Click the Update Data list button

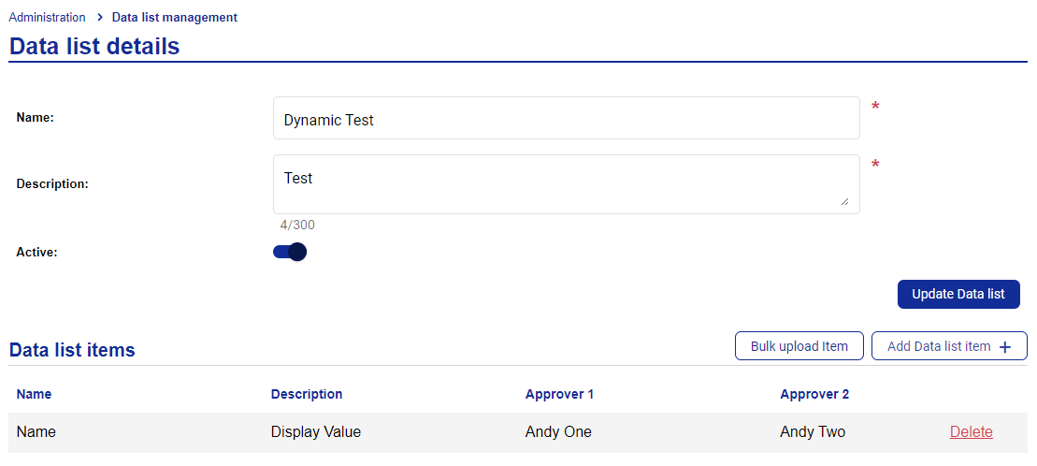click(x=958, y=294)
